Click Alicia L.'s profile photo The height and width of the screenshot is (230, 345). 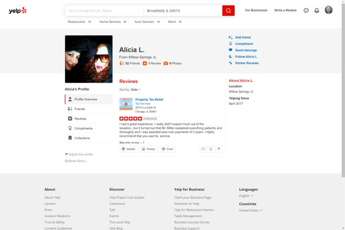coord(89,59)
